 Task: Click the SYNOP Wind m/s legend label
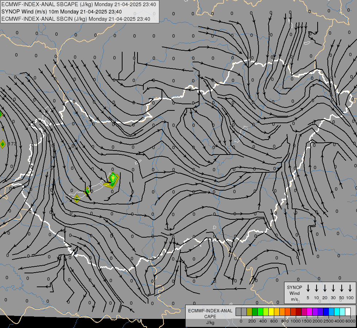tap(294, 293)
